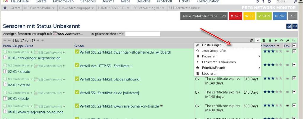Choose Löschen... from the context menu
This screenshot has width=303, height=119.
coord(228,73)
